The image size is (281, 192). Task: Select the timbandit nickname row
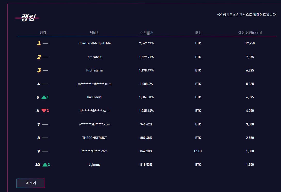(95, 57)
